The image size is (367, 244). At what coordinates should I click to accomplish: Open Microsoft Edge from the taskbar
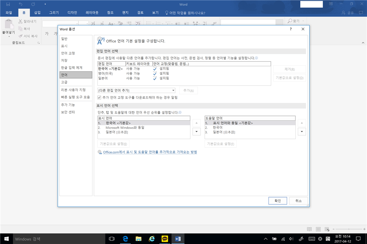coord(125,239)
